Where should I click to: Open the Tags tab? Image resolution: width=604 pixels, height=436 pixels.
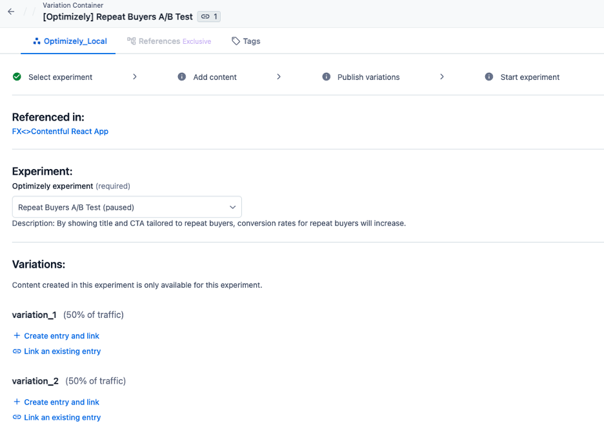tap(246, 41)
